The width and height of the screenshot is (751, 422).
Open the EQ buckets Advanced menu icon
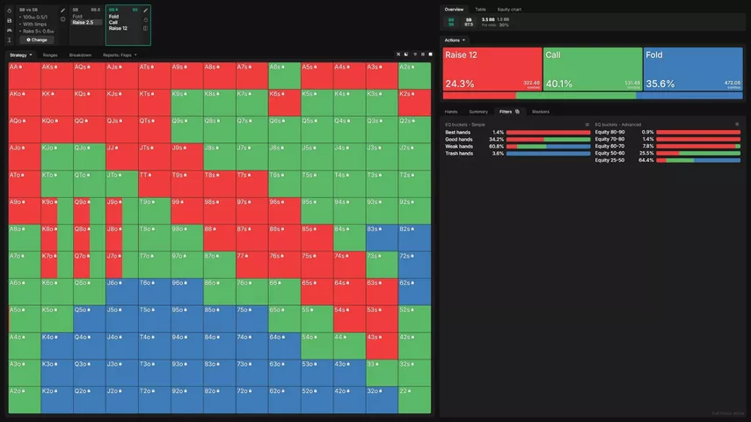[737, 124]
